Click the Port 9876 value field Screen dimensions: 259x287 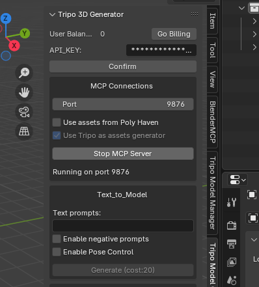point(123,104)
